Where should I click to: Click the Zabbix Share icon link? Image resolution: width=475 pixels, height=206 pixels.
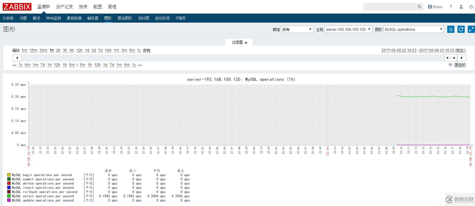coord(435,7)
